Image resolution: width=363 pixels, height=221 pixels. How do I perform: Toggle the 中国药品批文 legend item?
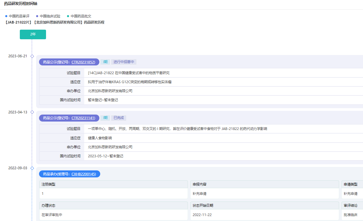coord(79,16)
